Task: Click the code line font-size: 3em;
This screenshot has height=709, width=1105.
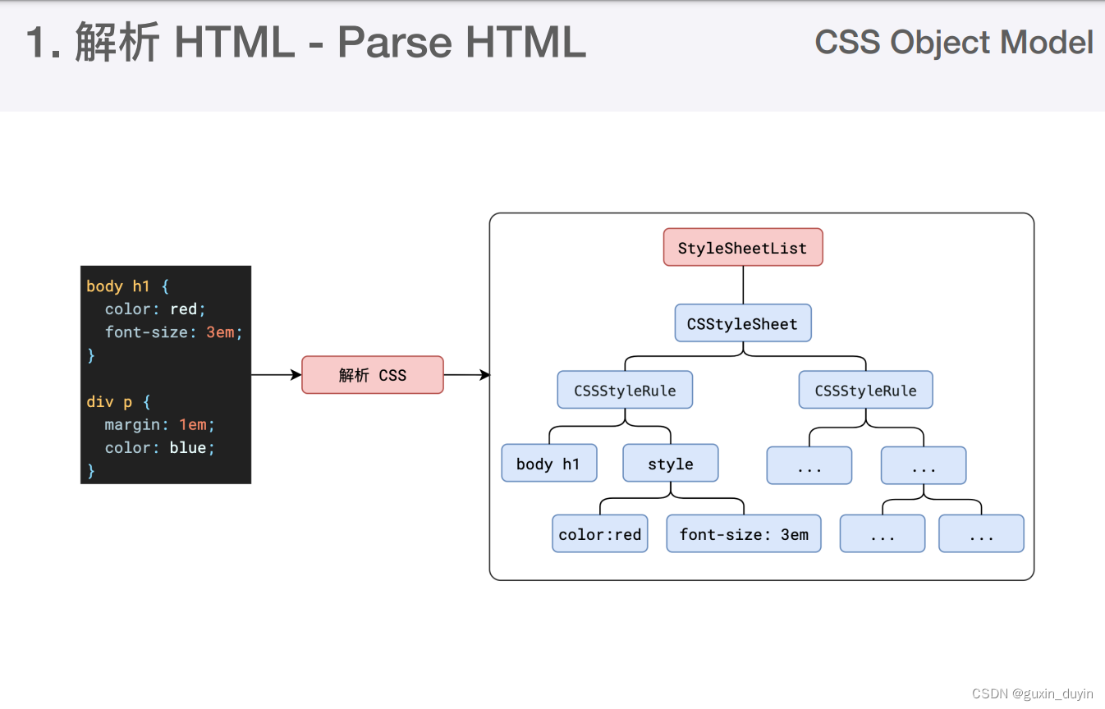Action: tap(174, 332)
